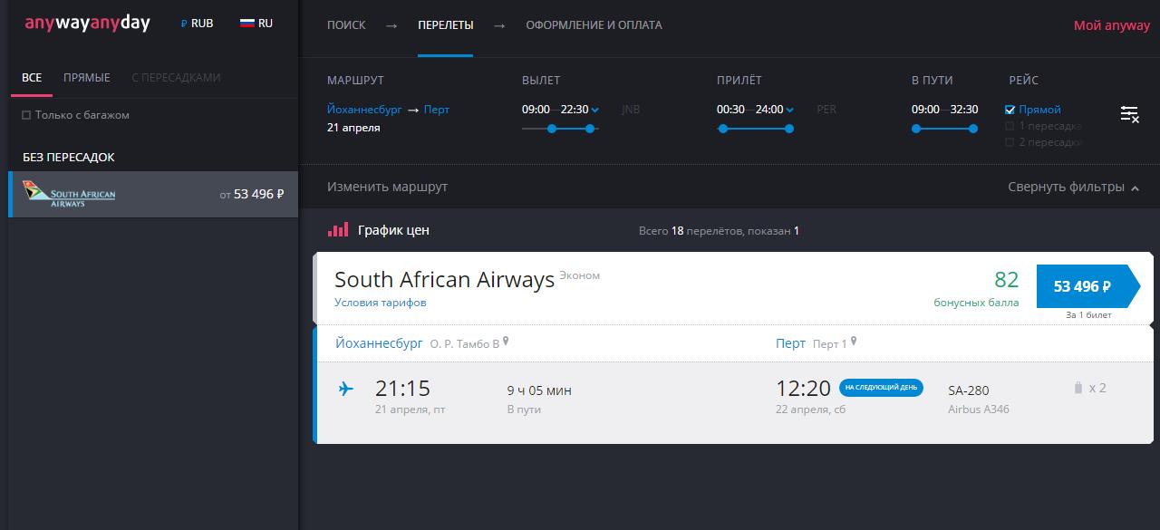The image size is (1160, 530).
Task: Click the Russian flag language icon
Action: 246,24
